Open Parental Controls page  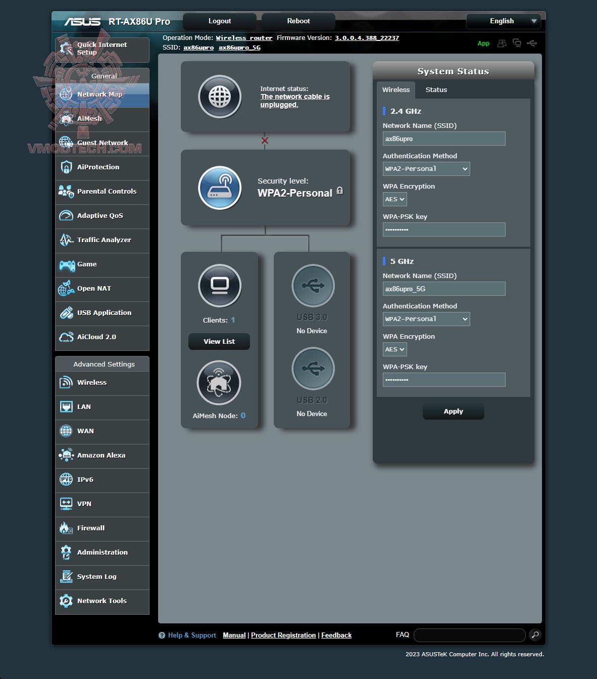click(x=102, y=192)
